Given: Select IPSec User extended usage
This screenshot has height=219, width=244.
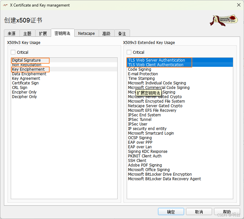Looking at the screenshot, I should click(180, 124).
